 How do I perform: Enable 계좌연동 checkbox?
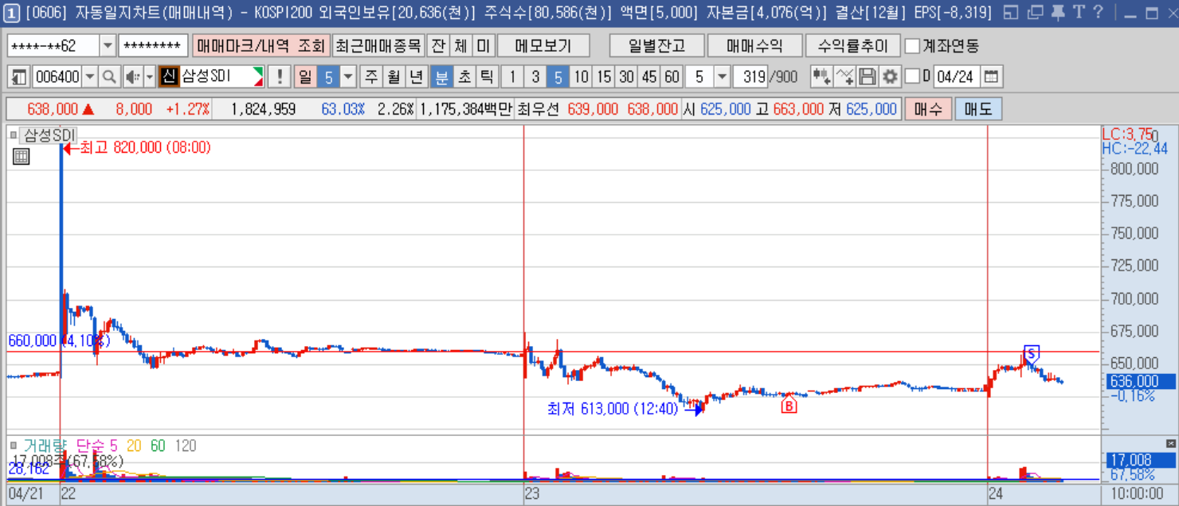(913, 46)
